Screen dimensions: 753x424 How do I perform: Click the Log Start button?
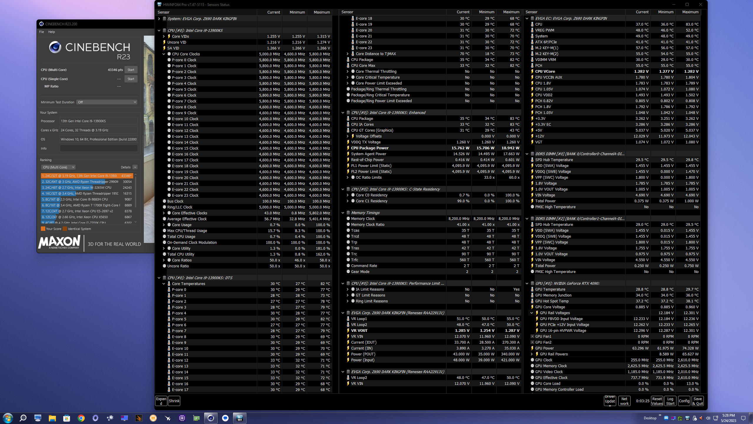point(670,401)
